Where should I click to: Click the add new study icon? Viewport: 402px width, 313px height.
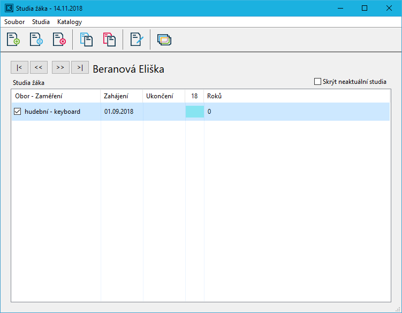pyautogui.click(x=13, y=40)
